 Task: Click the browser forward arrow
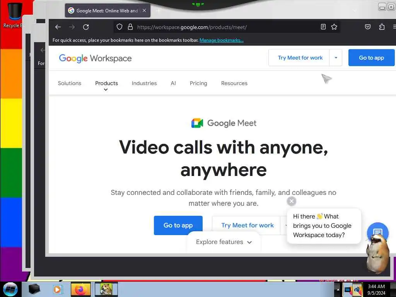click(72, 27)
